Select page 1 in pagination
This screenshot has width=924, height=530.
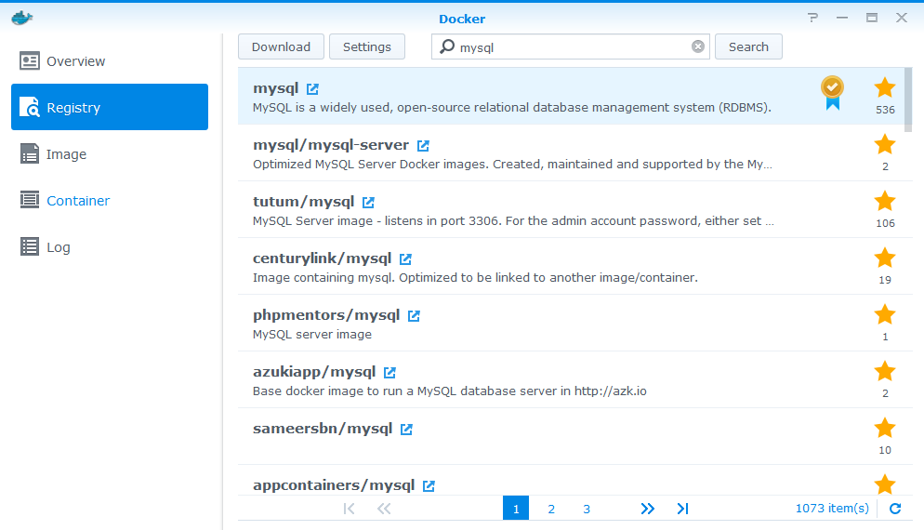[x=516, y=509]
